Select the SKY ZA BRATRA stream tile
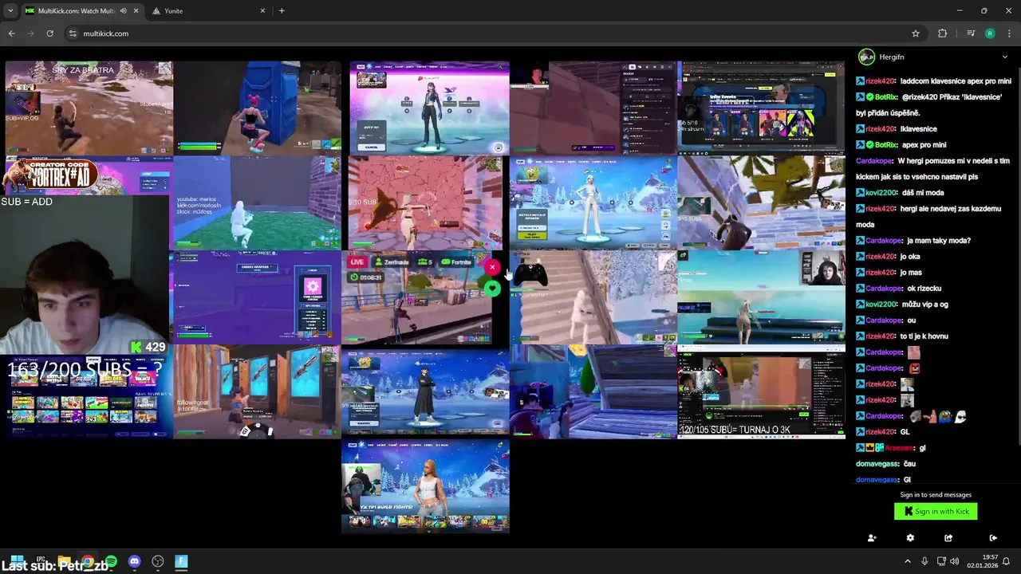 [89, 108]
